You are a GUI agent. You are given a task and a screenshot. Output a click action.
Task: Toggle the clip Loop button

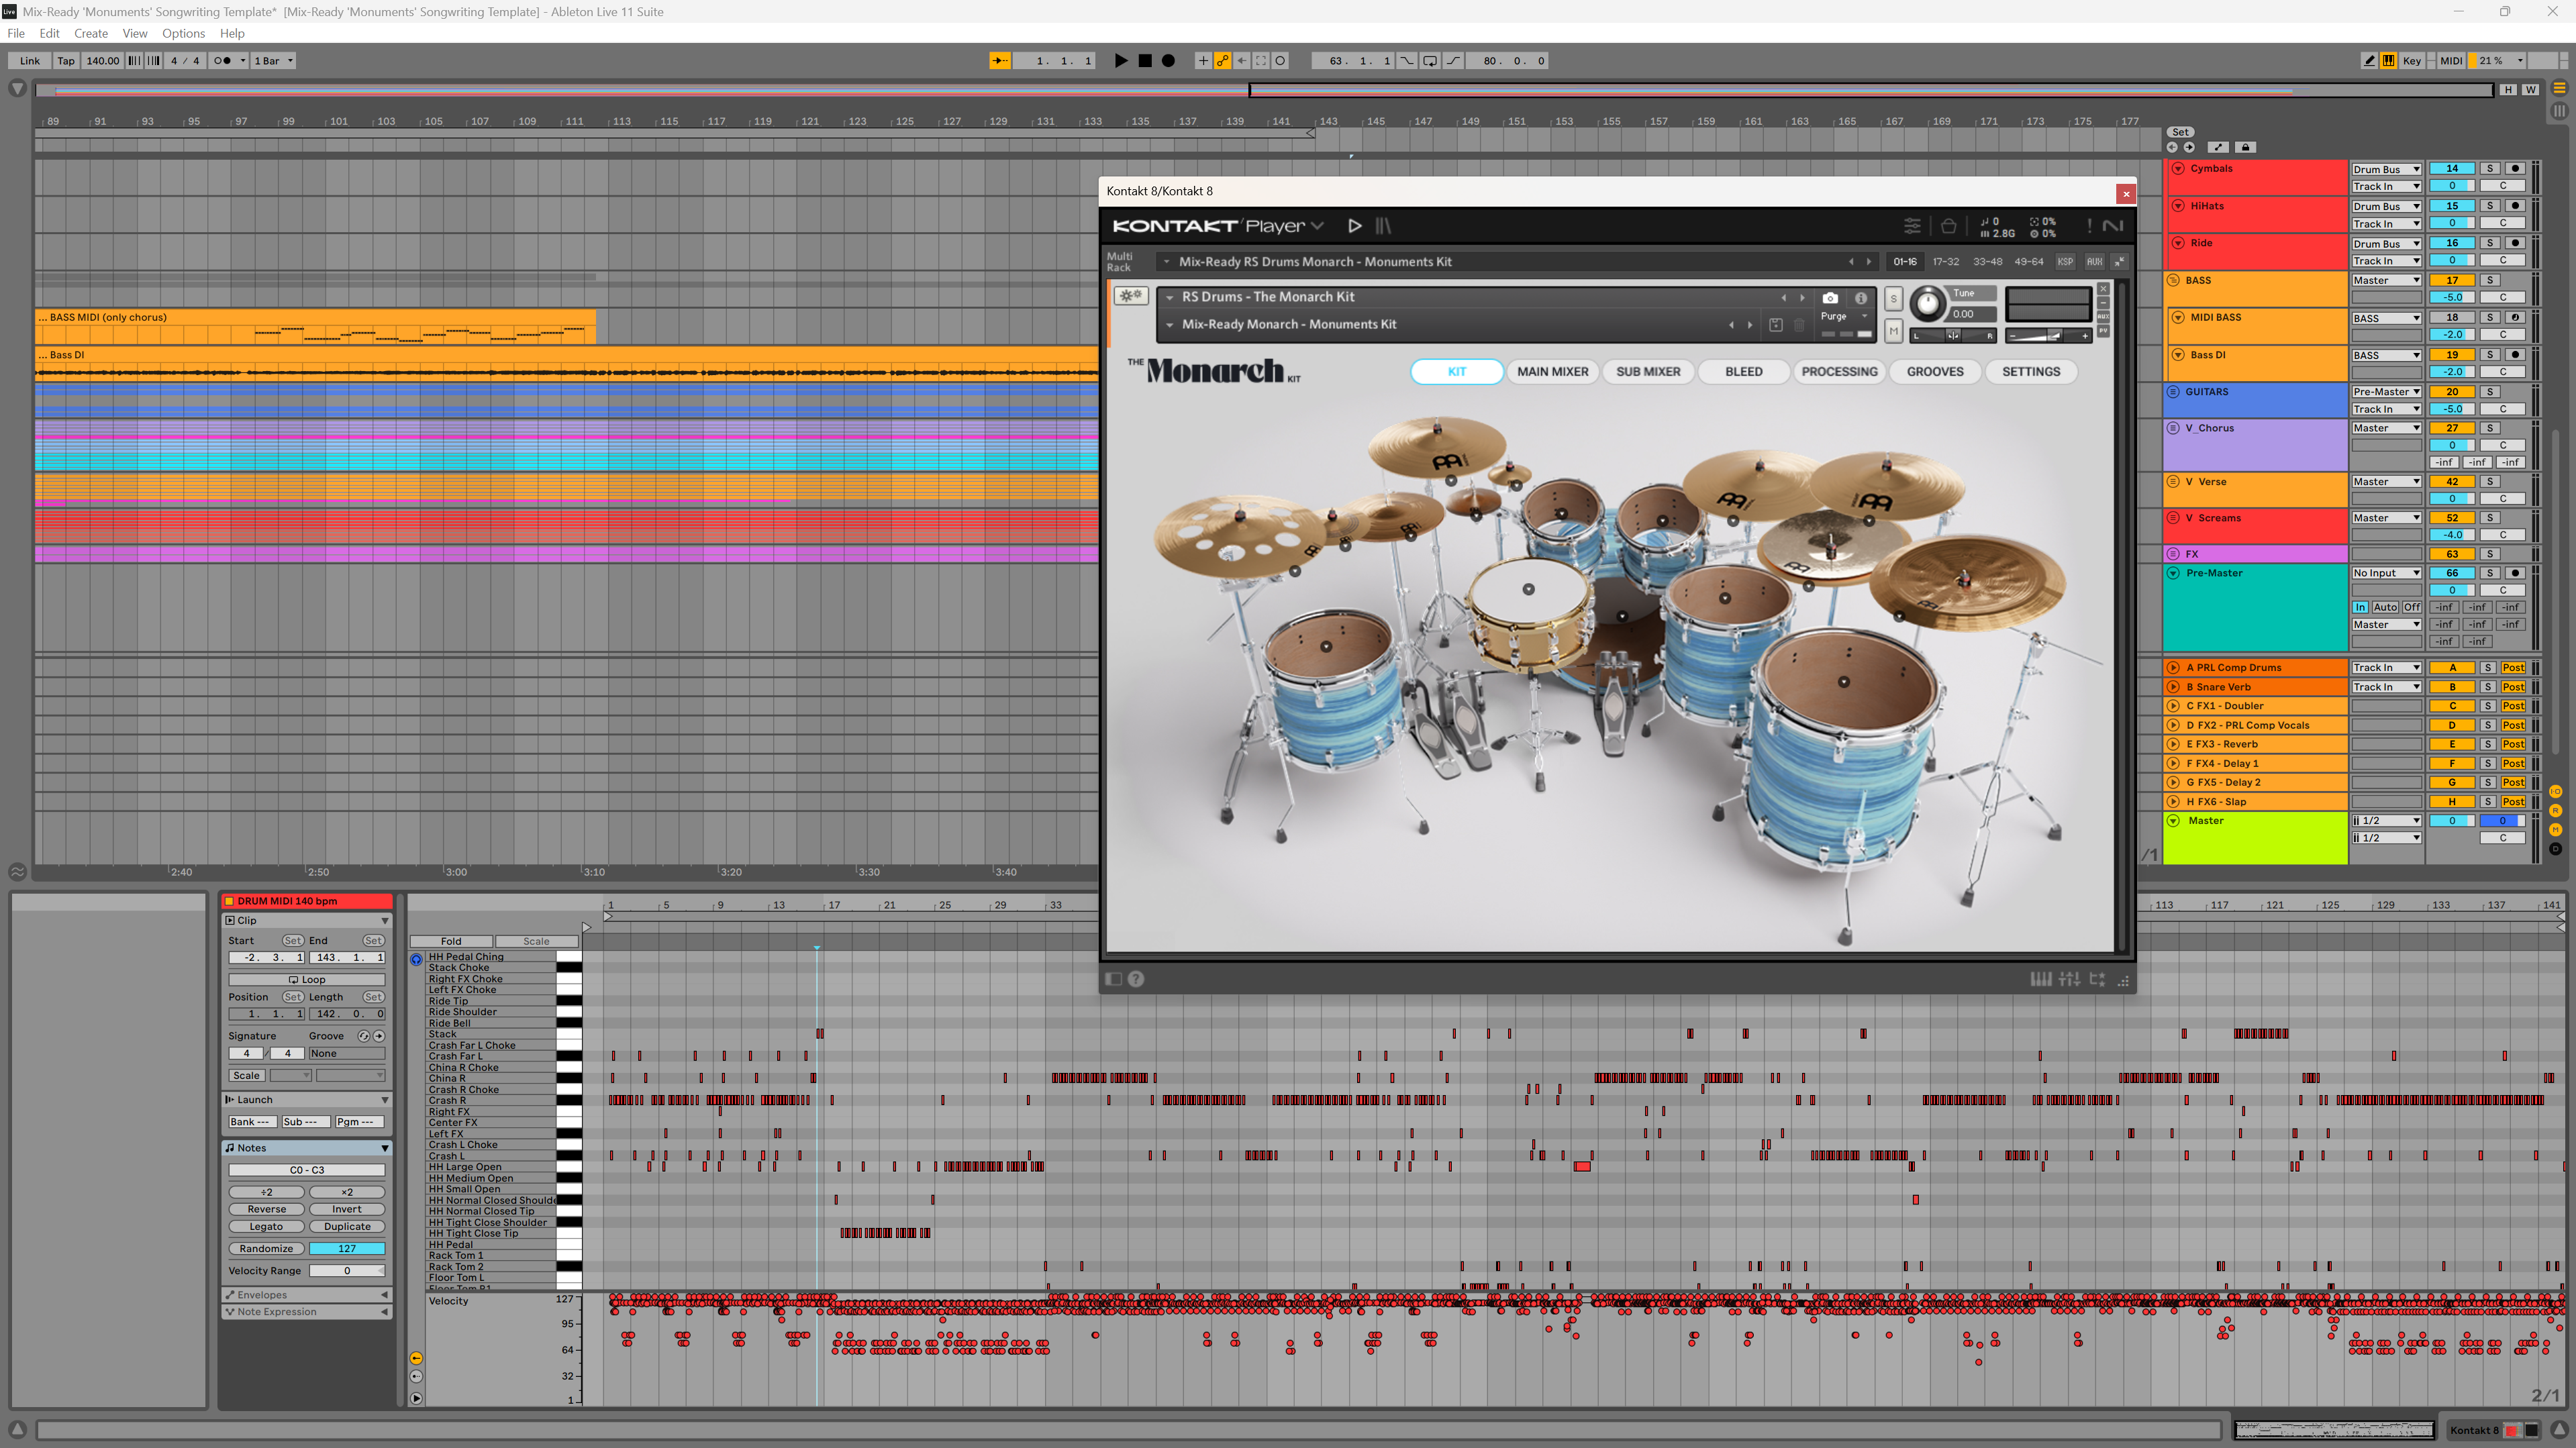coord(307,980)
